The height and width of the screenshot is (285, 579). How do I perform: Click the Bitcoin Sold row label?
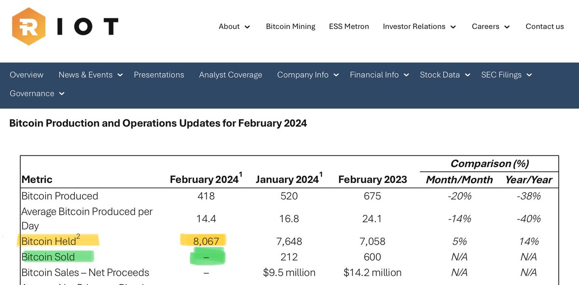coord(48,257)
